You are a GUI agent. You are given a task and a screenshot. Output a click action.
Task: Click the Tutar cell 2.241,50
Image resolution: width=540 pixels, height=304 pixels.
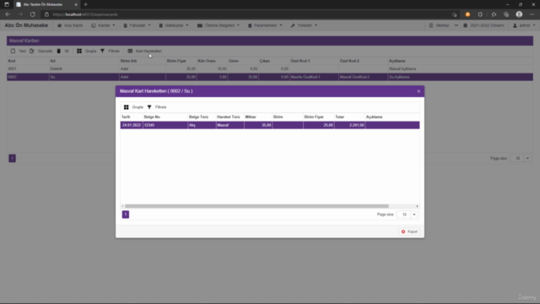[349, 125]
